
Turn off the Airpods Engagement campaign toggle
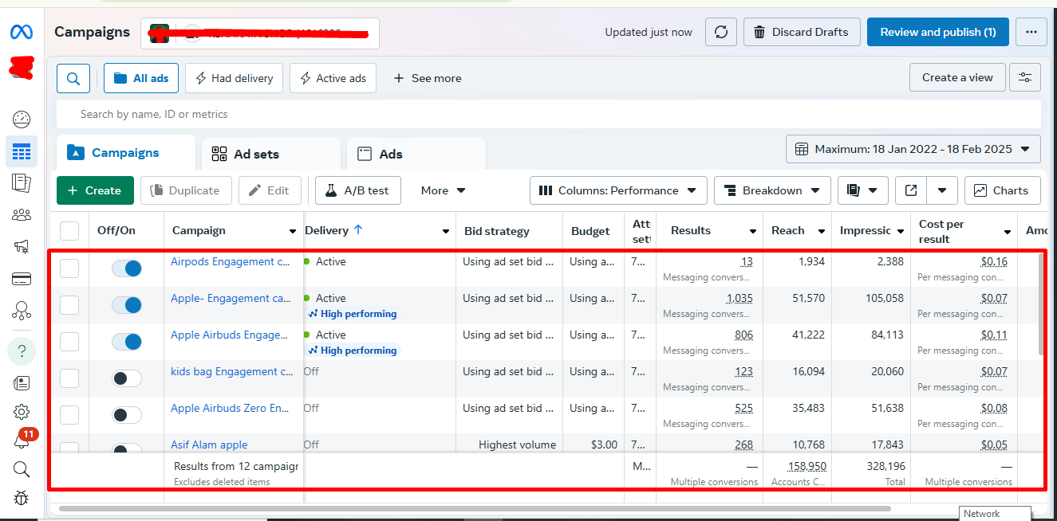[x=126, y=268]
